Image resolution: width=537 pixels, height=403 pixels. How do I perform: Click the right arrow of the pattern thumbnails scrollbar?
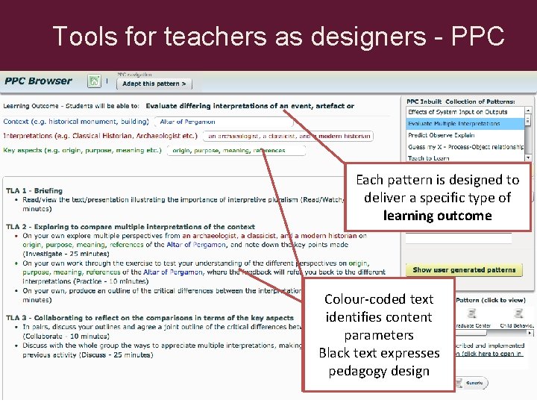coord(530,333)
